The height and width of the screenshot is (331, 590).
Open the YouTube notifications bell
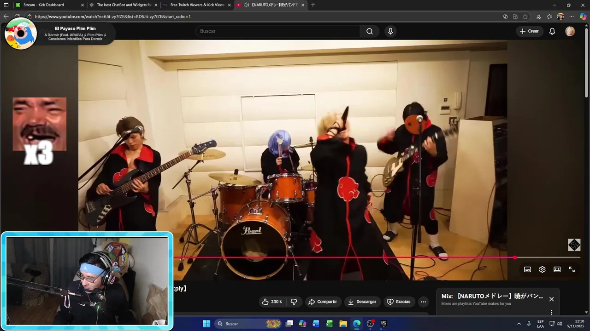tap(552, 31)
